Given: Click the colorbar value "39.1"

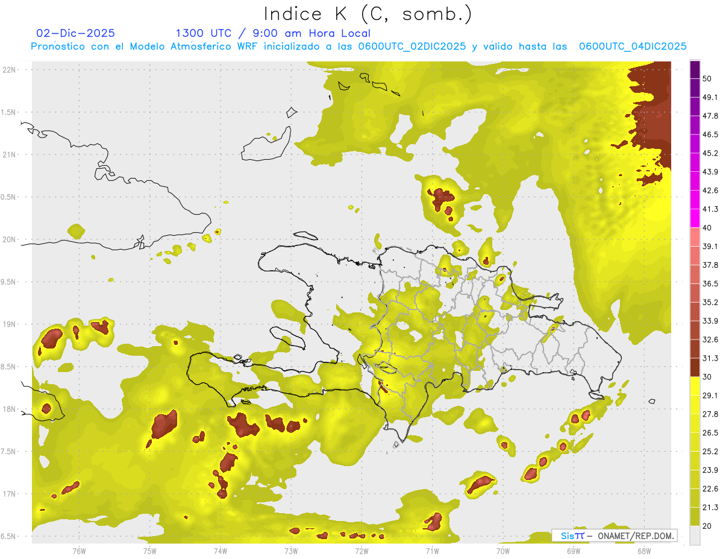Looking at the screenshot, I should click(711, 246).
